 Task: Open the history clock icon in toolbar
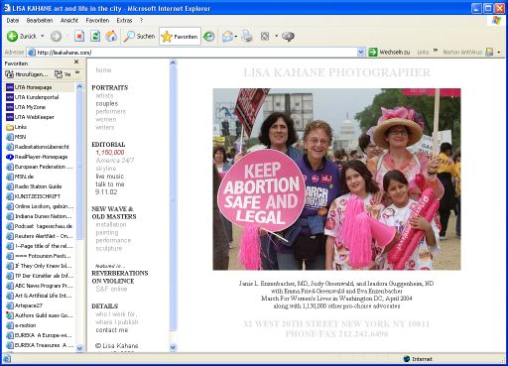pos(208,37)
